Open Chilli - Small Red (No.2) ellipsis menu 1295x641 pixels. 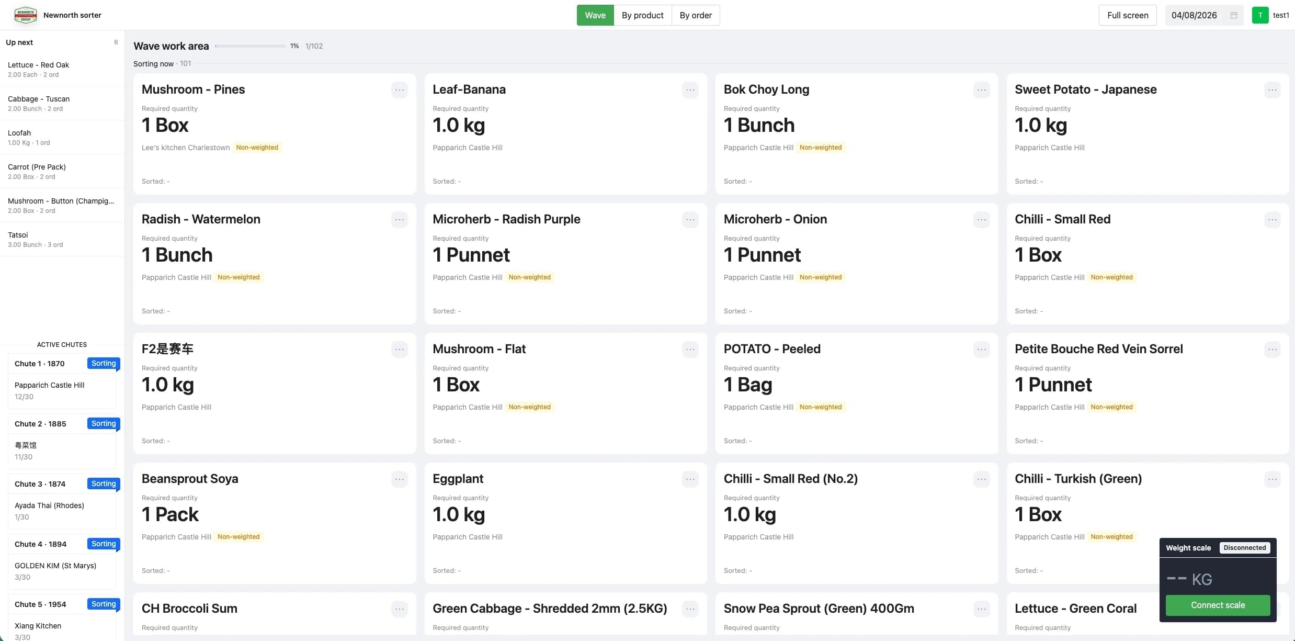(982, 479)
